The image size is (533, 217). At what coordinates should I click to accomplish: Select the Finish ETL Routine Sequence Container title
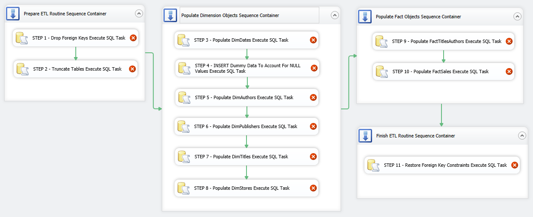pos(416,136)
